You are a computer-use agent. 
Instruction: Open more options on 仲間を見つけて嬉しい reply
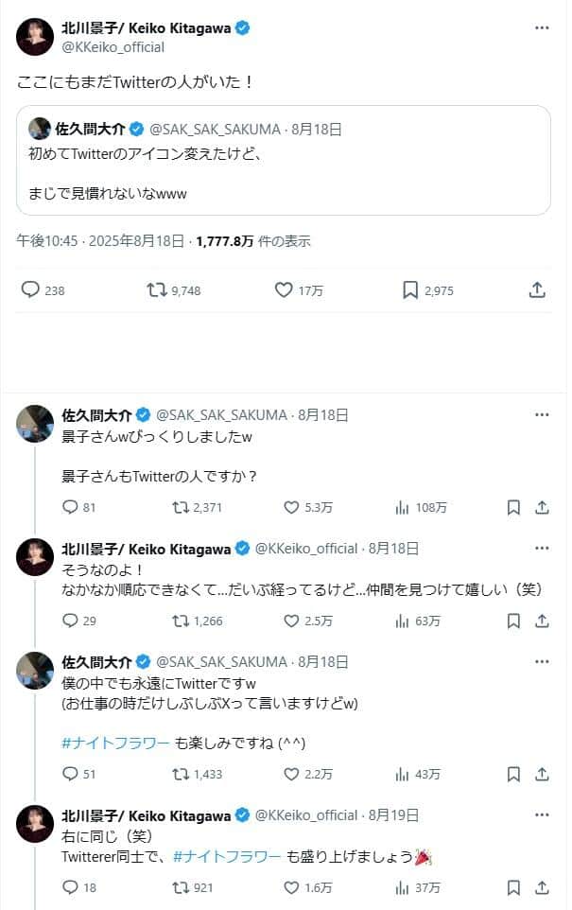[x=542, y=549]
